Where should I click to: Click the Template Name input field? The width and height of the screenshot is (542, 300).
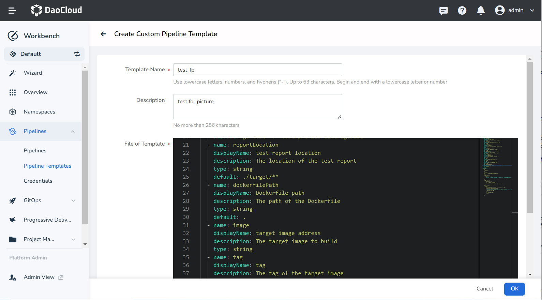click(257, 70)
